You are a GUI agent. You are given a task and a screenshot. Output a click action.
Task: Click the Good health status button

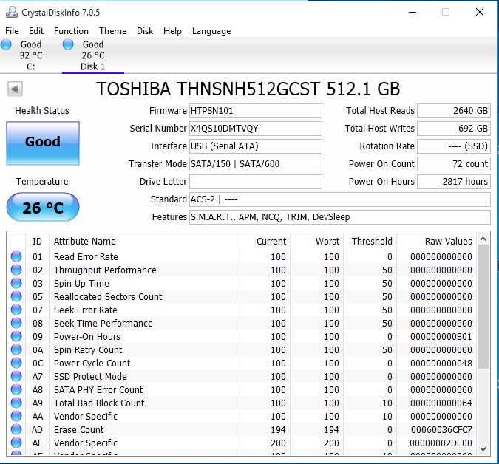(x=42, y=143)
